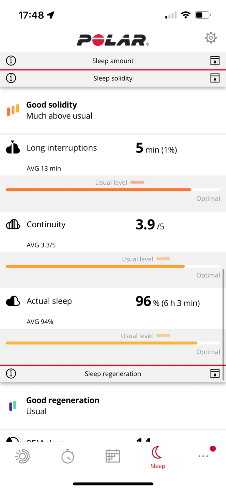Screen dimensions: 226x490
Task: Select the Sleep tab
Action: [x=158, y=458]
